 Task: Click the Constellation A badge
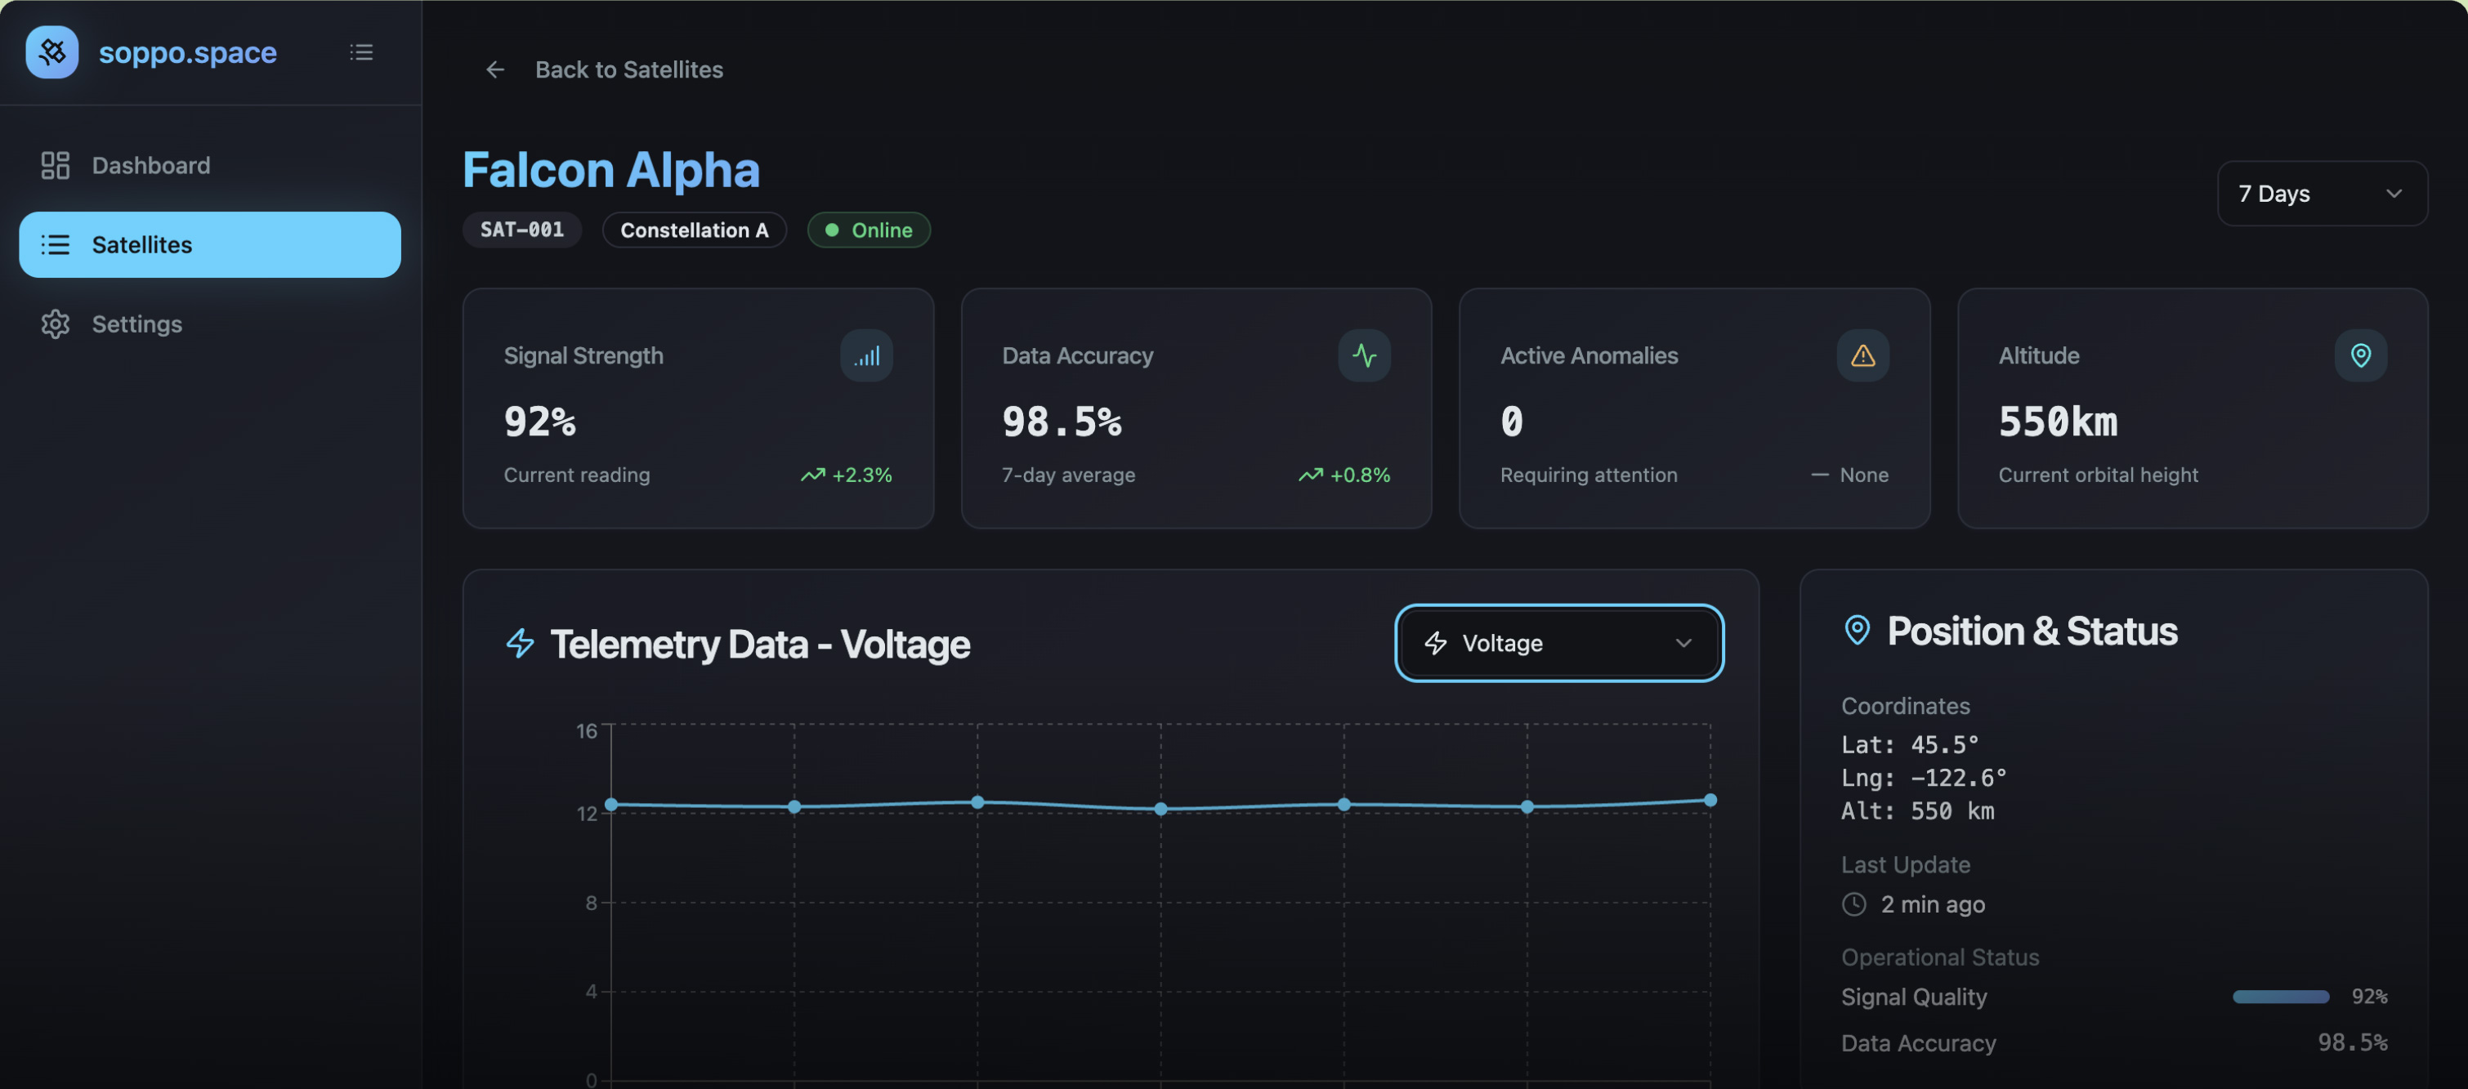[694, 230]
